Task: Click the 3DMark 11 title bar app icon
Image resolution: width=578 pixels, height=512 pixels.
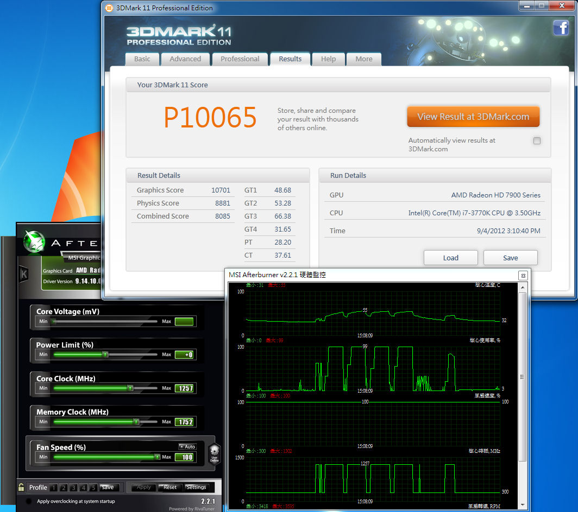Action: click(109, 8)
